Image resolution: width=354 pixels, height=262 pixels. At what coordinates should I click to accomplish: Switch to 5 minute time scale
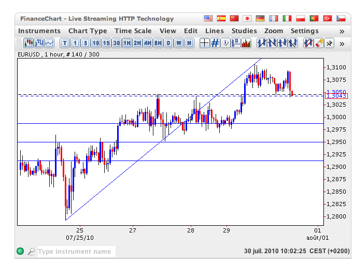point(86,43)
